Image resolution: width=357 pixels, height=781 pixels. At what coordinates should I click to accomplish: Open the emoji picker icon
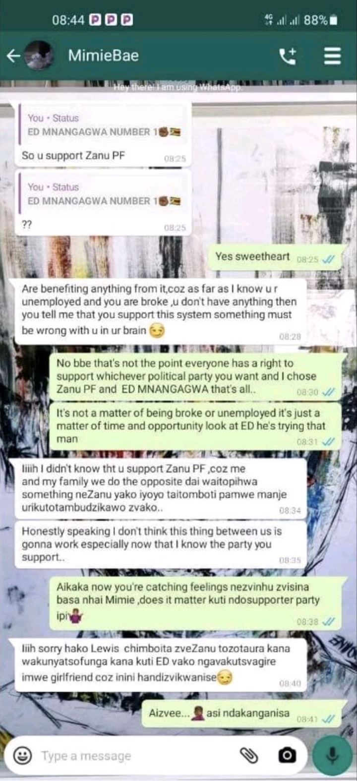click(x=21, y=755)
